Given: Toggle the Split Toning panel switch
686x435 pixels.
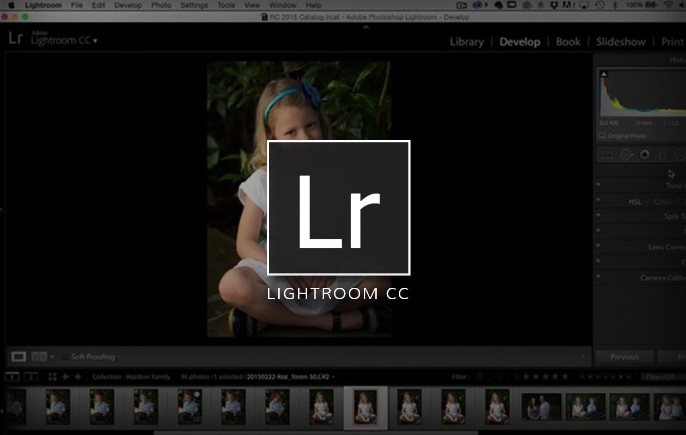Looking at the screenshot, I should [x=598, y=215].
